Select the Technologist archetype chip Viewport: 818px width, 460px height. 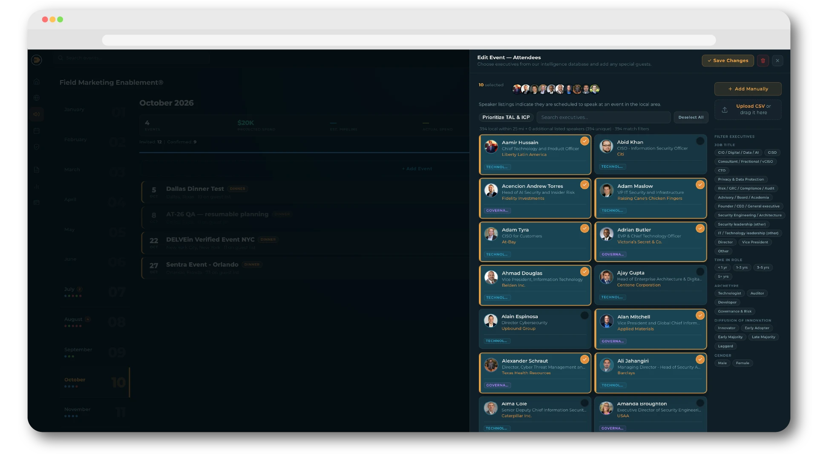tap(729, 293)
